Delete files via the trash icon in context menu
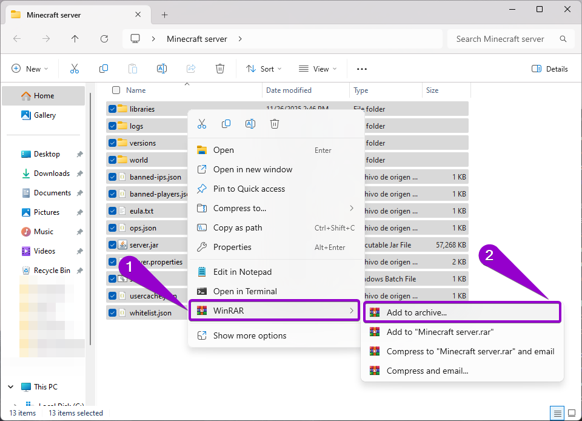Image resolution: width=582 pixels, height=421 pixels. pyautogui.click(x=275, y=123)
